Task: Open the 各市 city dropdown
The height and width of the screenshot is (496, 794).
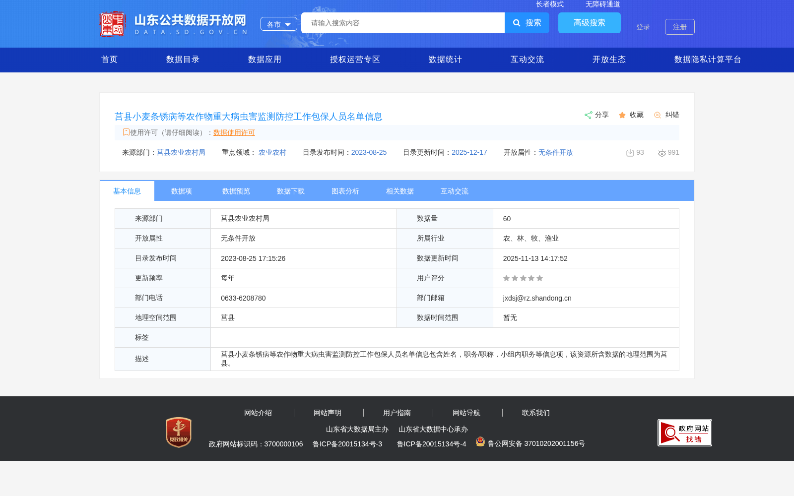Action: [x=279, y=24]
